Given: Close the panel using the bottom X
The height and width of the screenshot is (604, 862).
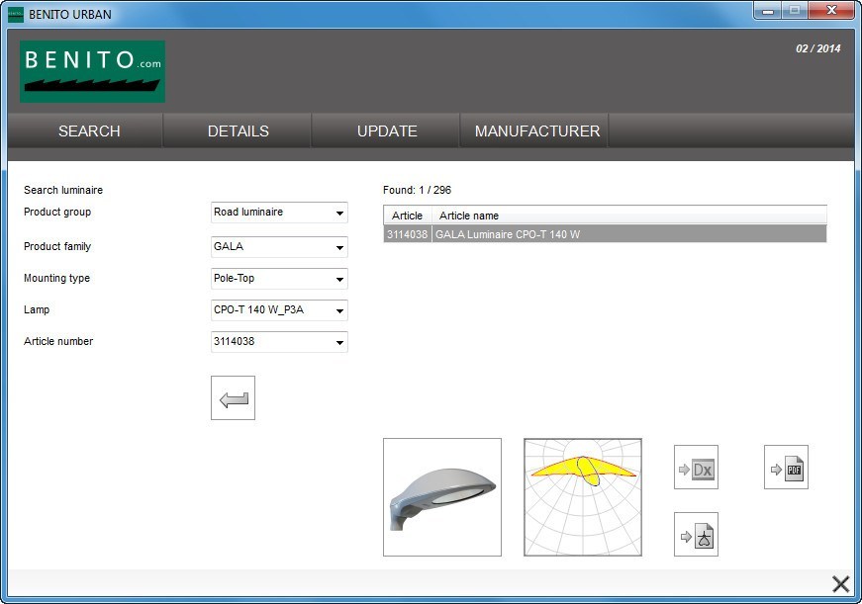Looking at the screenshot, I should [x=841, y=583].
